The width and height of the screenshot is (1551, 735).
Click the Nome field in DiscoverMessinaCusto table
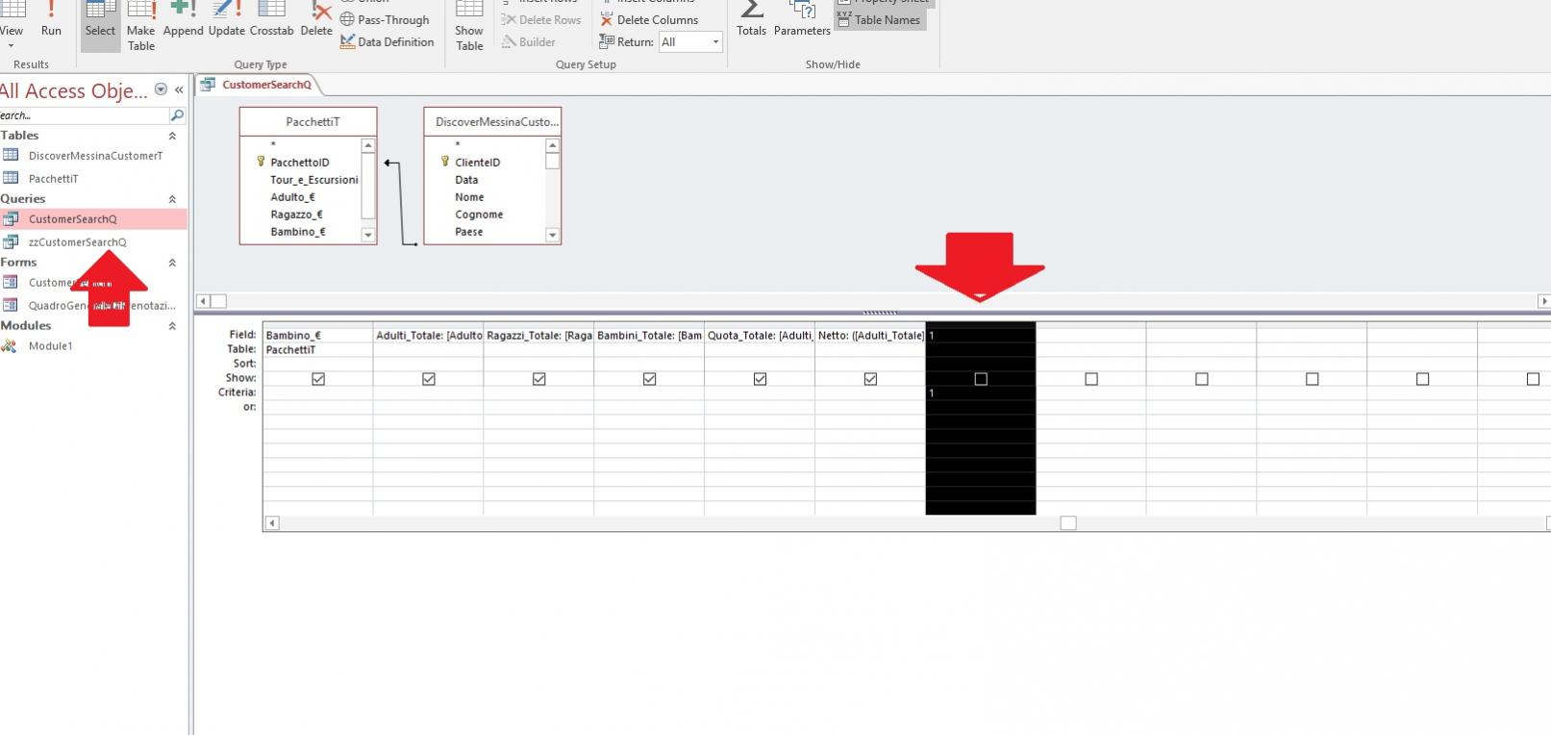[x=469, y=197]
